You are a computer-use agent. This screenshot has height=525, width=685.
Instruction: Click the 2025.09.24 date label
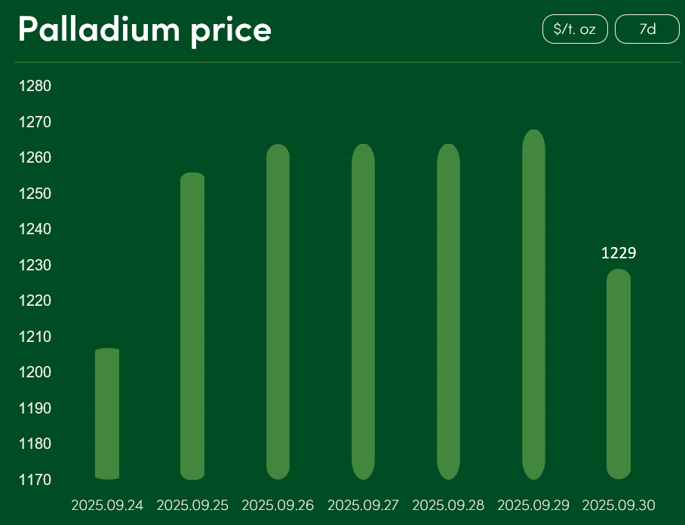[107, 505]
